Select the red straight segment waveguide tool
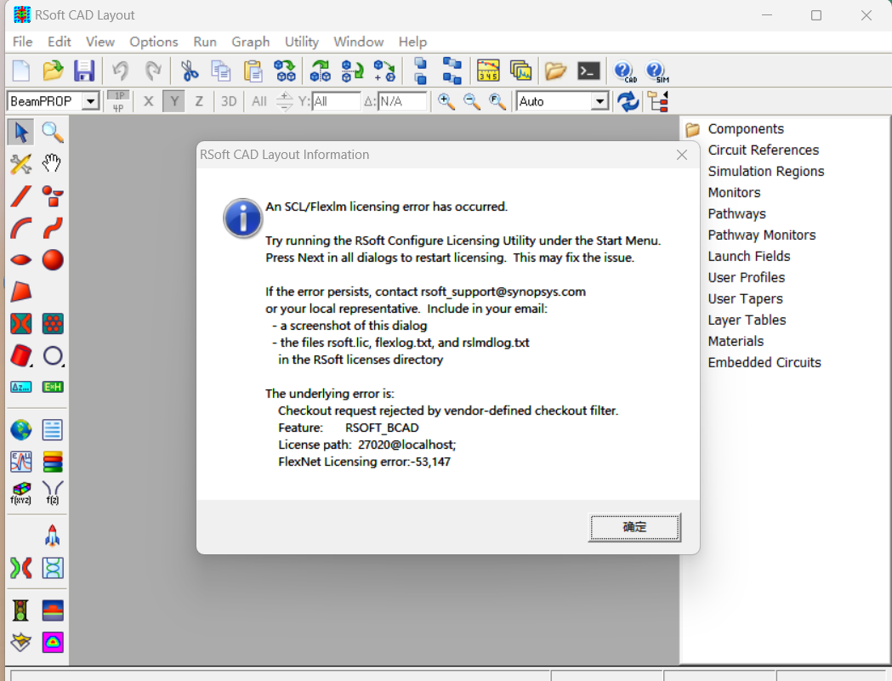892x681 pixels. coord(21,196)
